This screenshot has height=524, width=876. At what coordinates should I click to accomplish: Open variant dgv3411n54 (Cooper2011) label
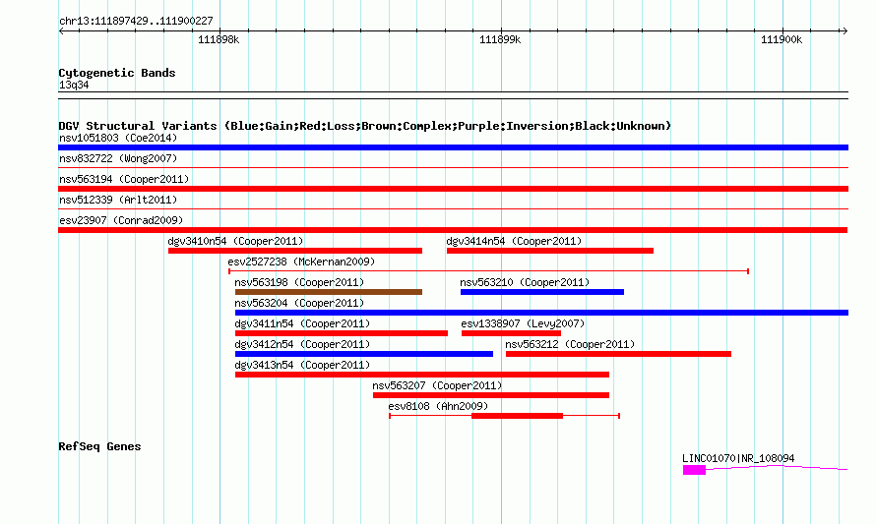pos(302,323)
